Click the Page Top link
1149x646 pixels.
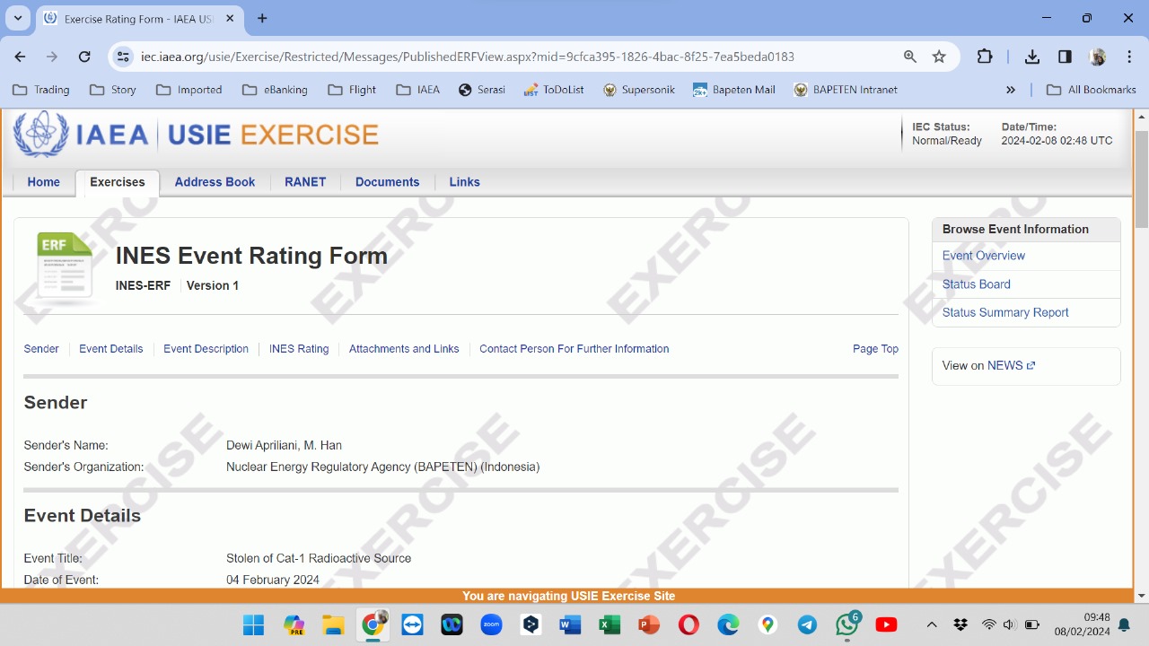pos(875,349)
